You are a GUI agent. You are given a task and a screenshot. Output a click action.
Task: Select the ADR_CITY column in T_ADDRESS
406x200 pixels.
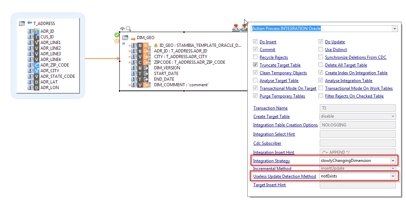click(x=50, y=71)
